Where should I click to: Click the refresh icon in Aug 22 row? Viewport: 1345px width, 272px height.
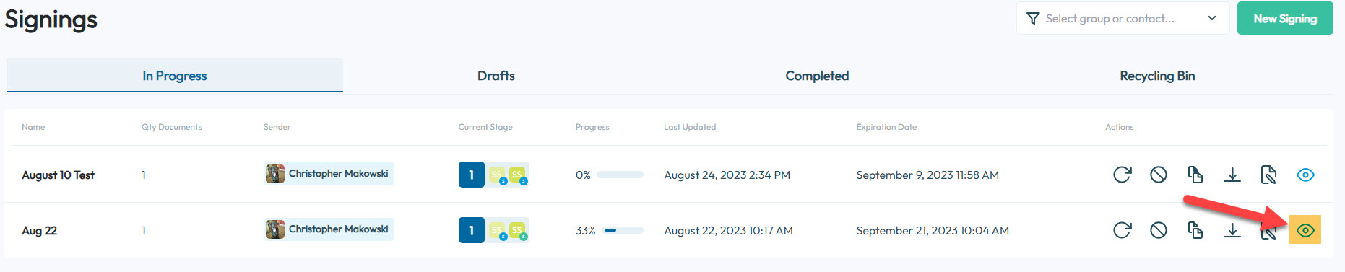(x=1122, y=230)
